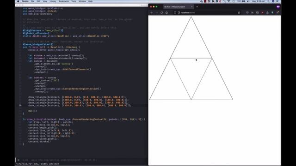This screenshot has height=166, width=296.
Task: Click the context.begin_path() line
Action: (43, 128)
